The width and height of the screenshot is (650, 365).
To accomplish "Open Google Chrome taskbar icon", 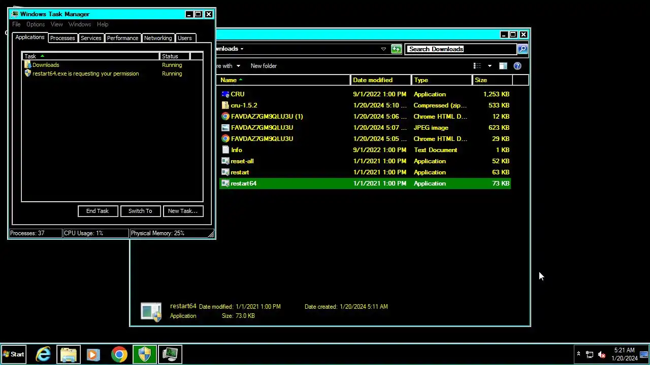I will pyautogui.click(x=119, y=354).
